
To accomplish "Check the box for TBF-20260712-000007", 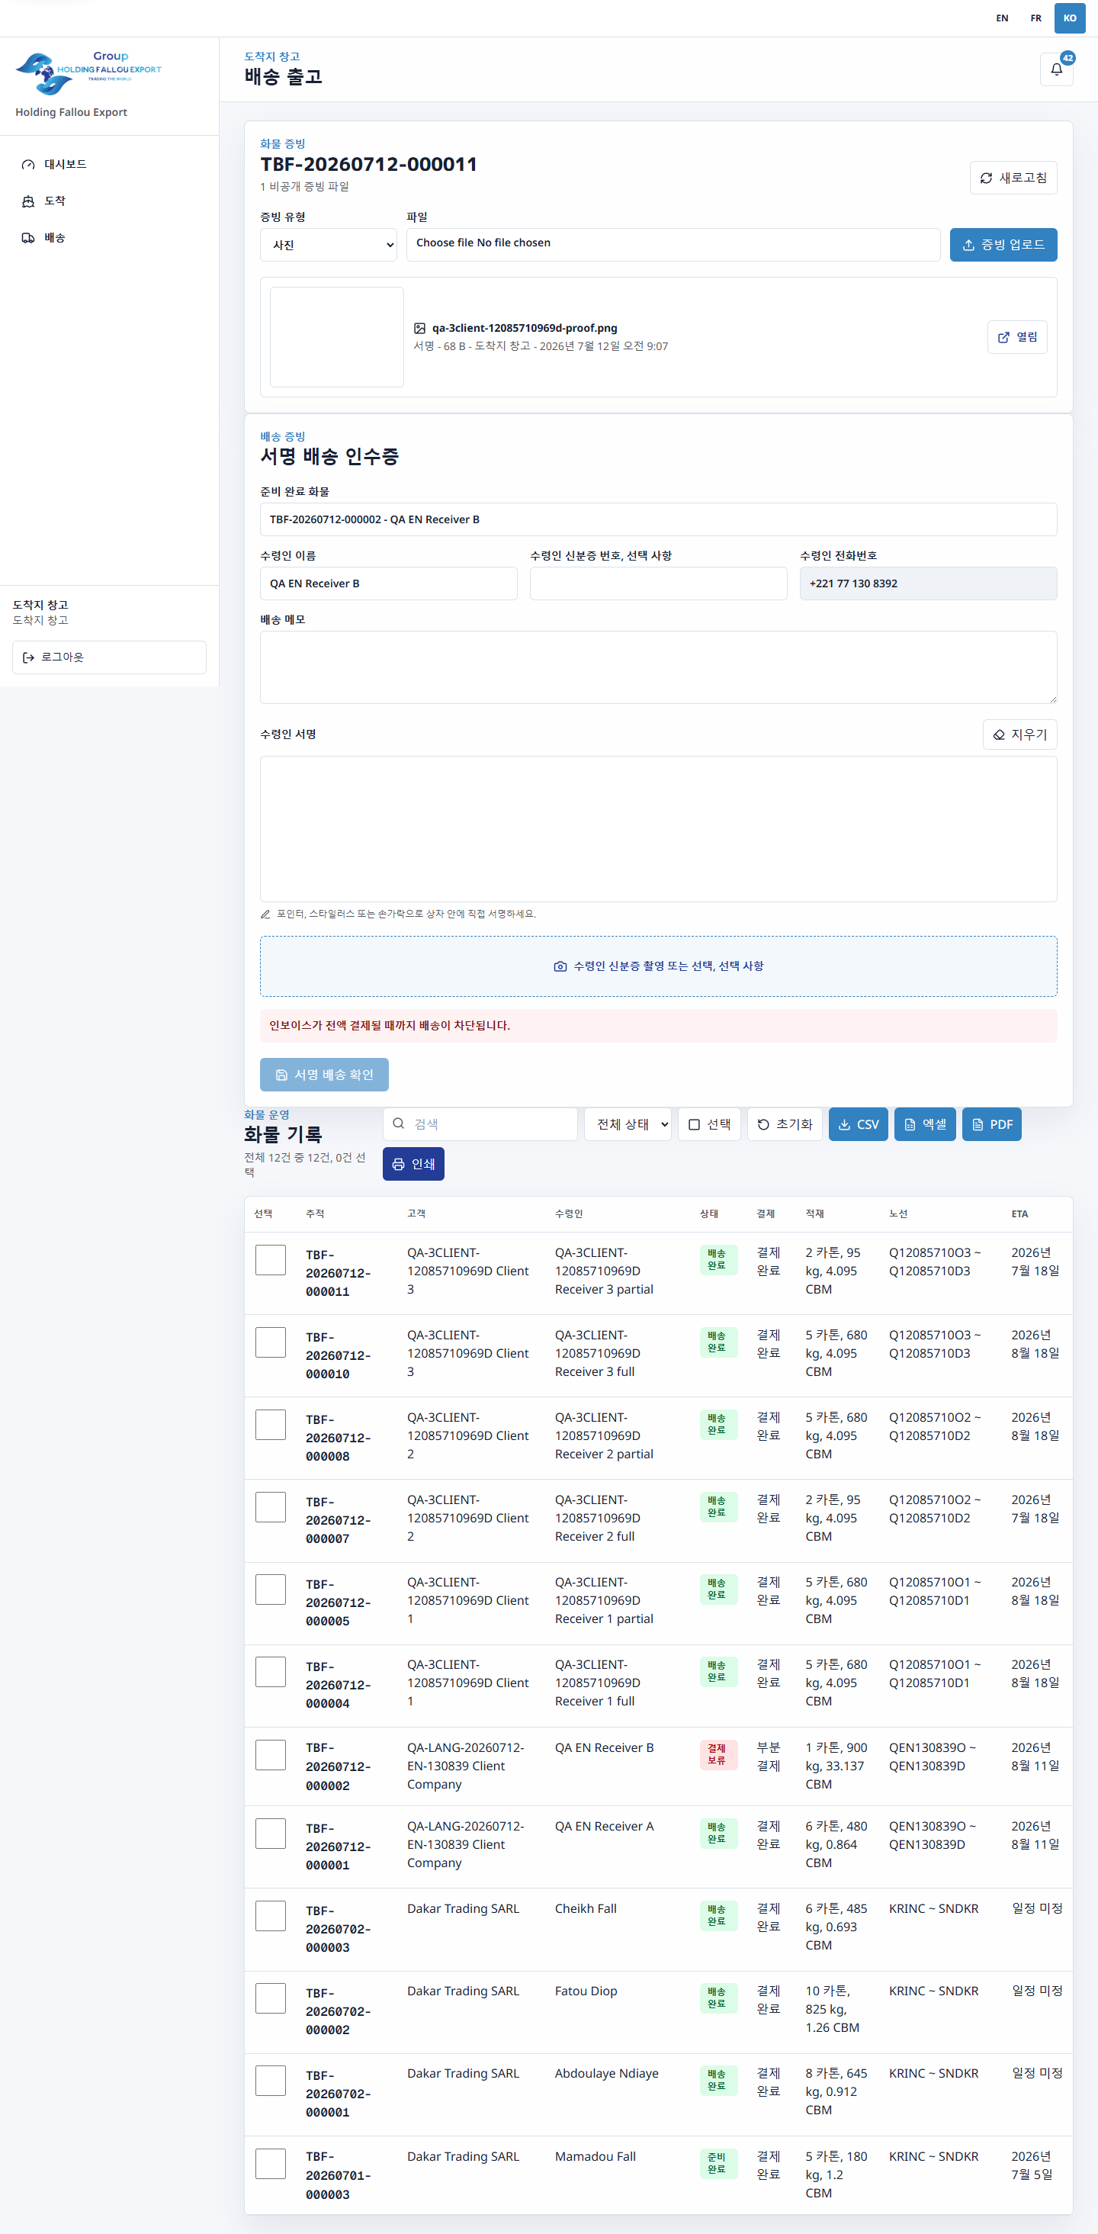I will click(x=271, y=1507).
